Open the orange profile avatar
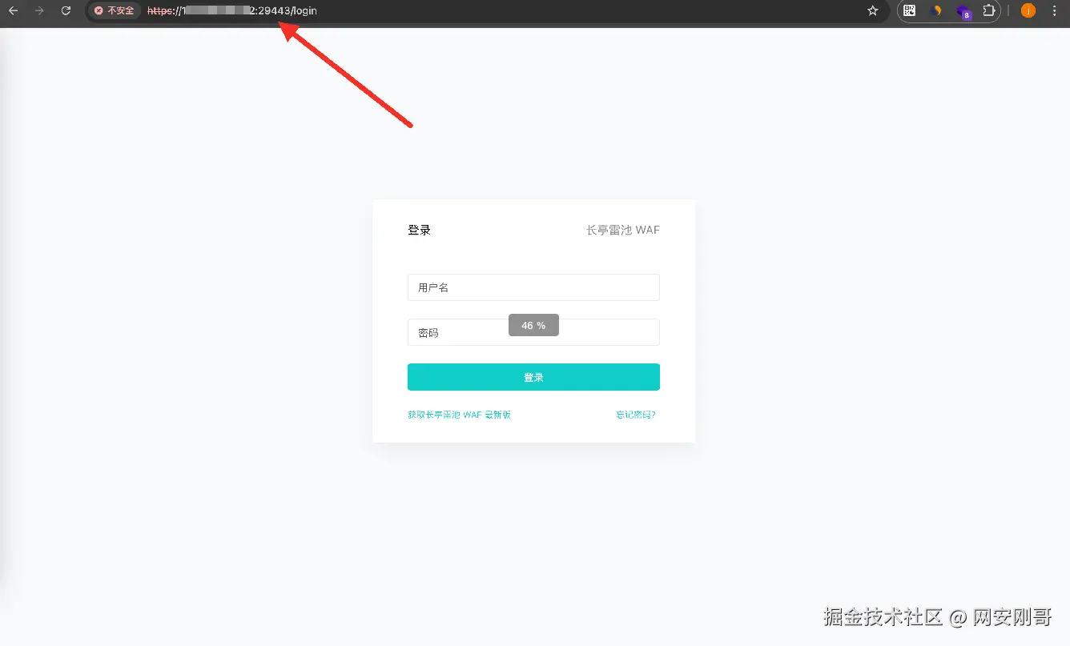The image size is (1070, 646). (x=1028, y=11)
